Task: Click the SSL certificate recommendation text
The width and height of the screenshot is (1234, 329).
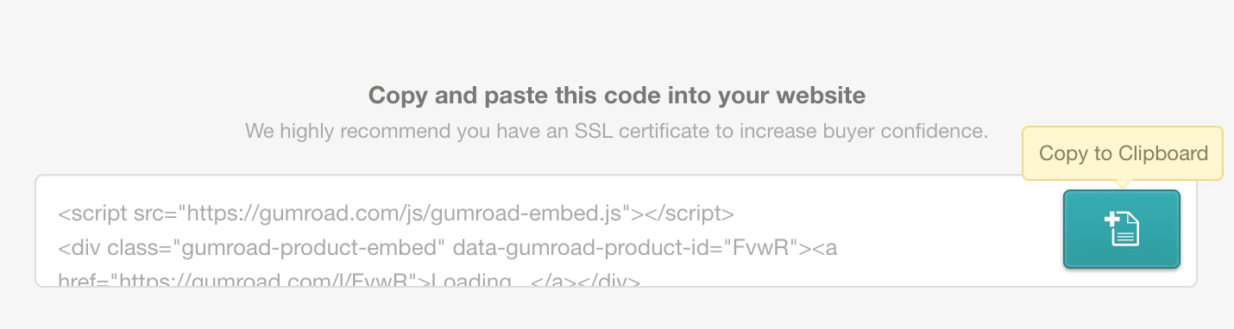Action: coord(616,132)
